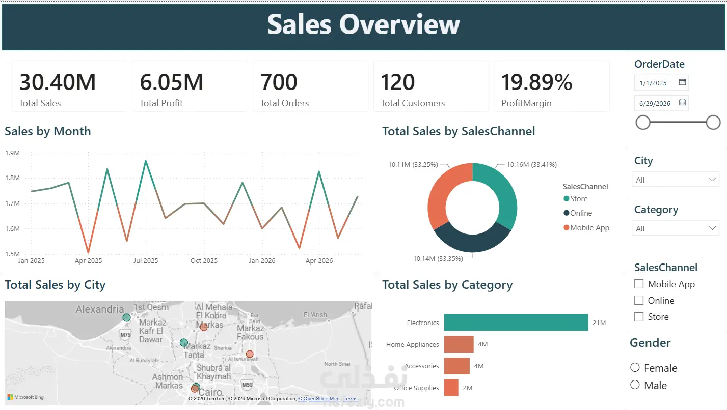Select the Alexandria bubble on the map
The height and width of the screenshot is (410, 727).
coord(126,318)
